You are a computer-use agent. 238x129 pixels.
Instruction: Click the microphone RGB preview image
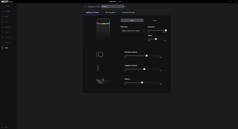click(x=103, y=30)
